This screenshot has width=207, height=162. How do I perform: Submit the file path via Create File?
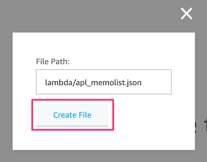(72, 115)
